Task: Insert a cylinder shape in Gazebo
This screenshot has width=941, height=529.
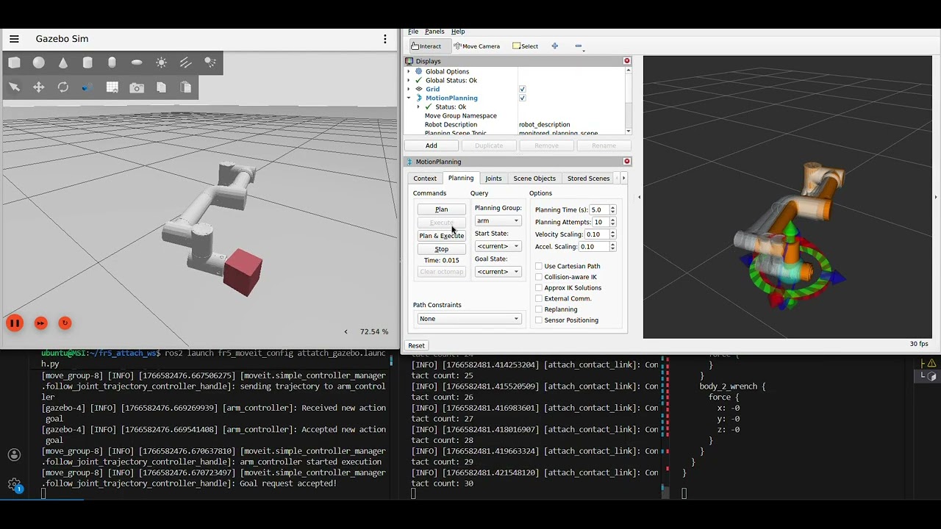Action: pos(87,63)
